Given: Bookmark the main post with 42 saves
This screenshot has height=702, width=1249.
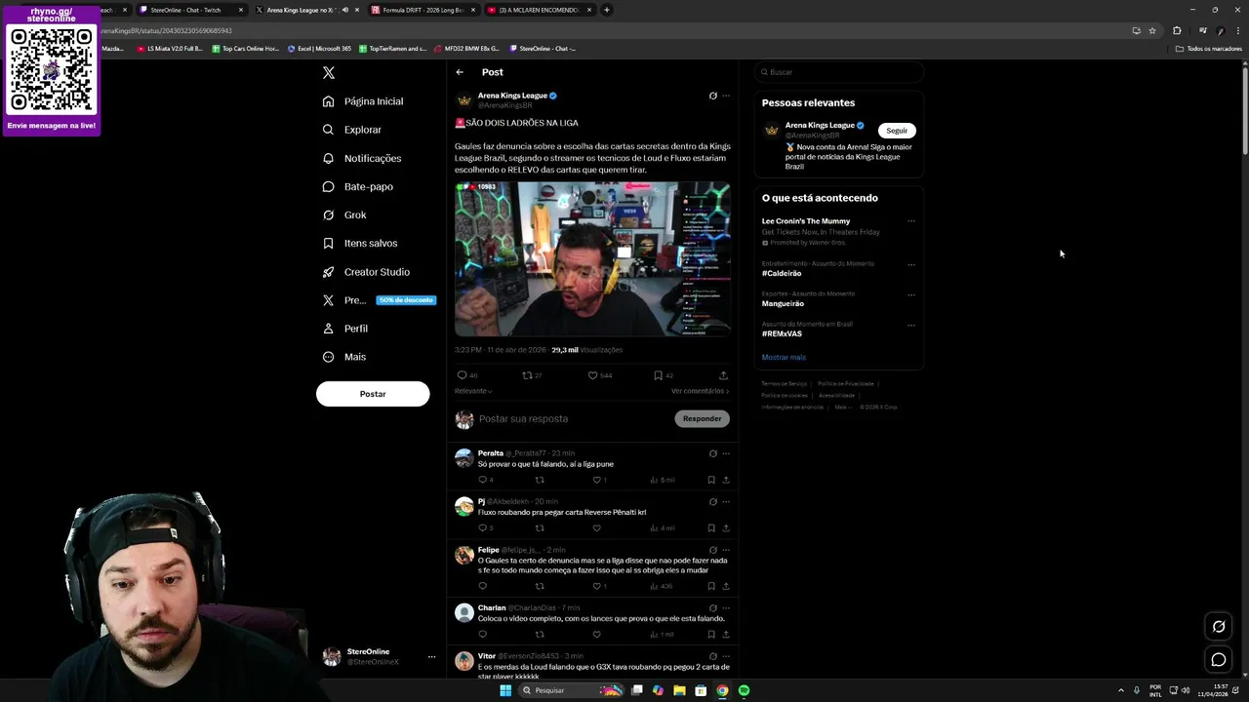Looking at the screenshot, I should click(664, 375).
